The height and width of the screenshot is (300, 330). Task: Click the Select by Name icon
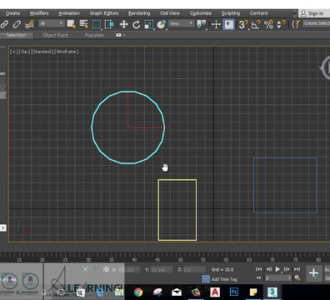(83, 24)
